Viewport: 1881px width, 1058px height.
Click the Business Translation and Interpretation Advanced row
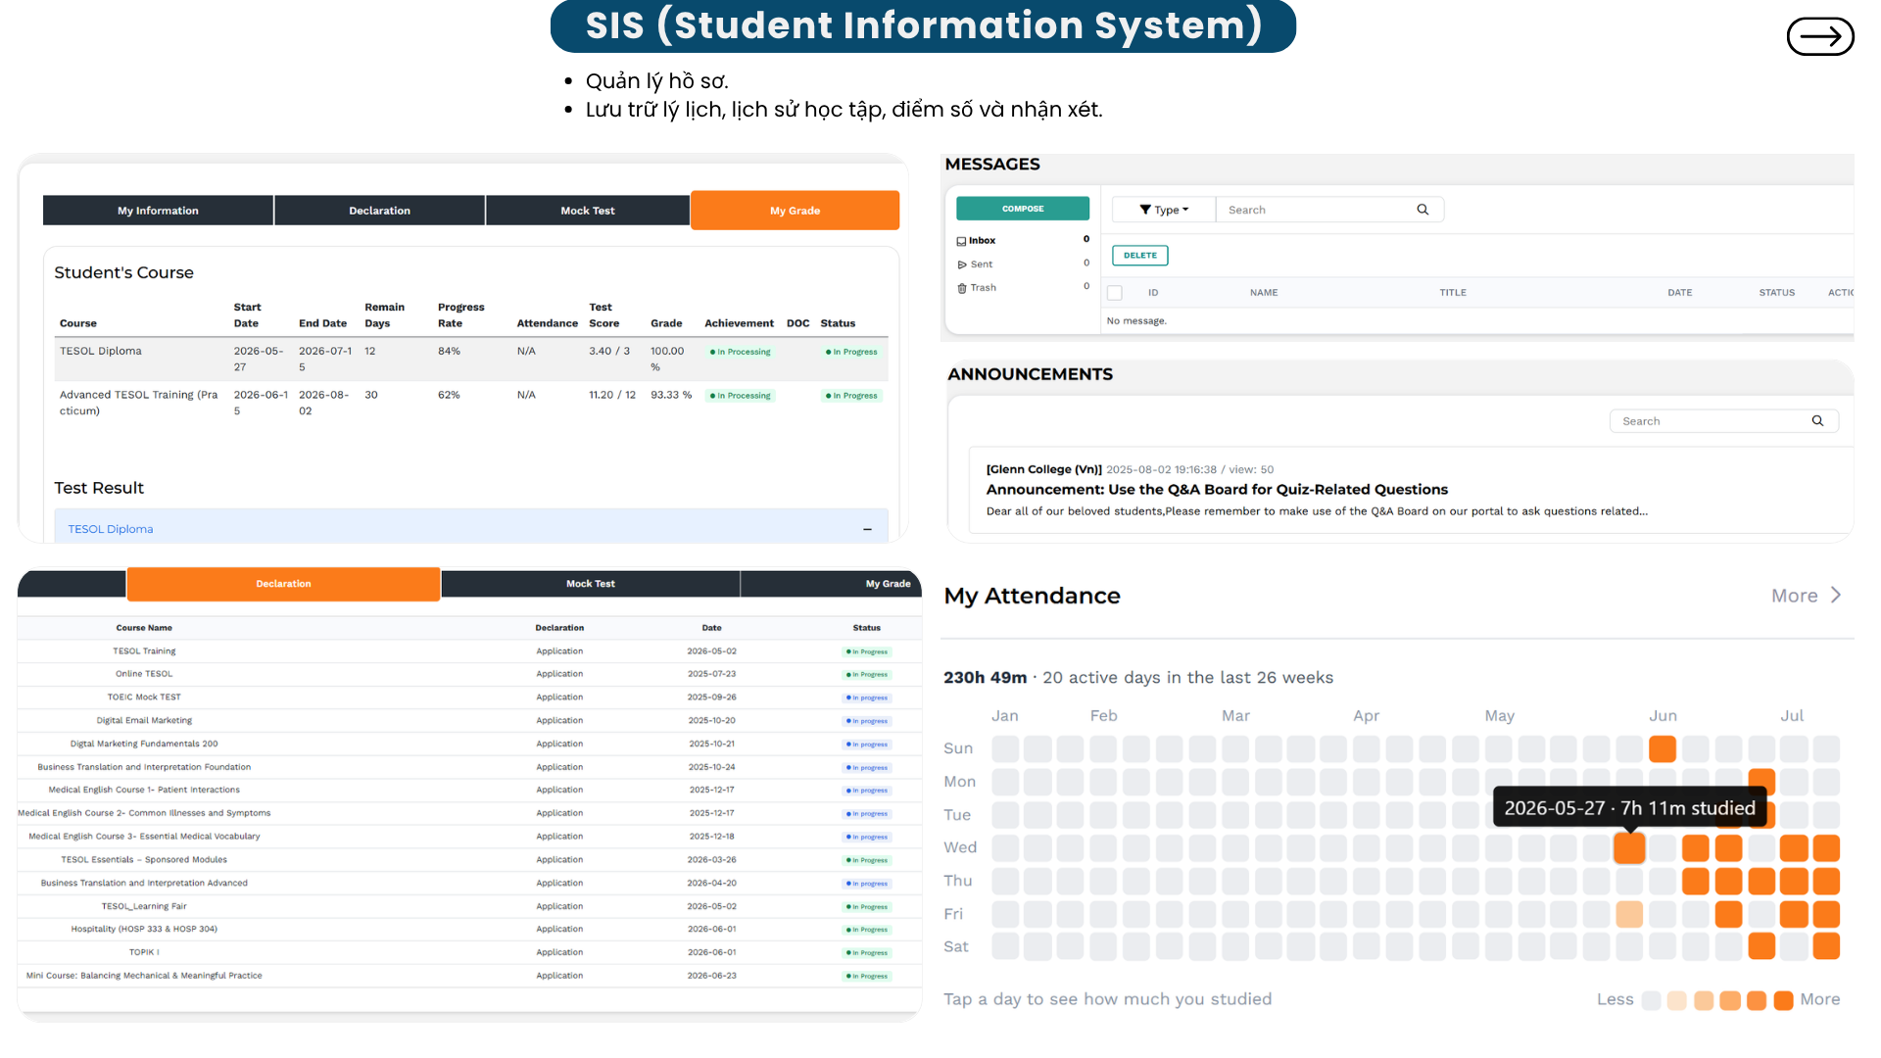click(469, 884)
